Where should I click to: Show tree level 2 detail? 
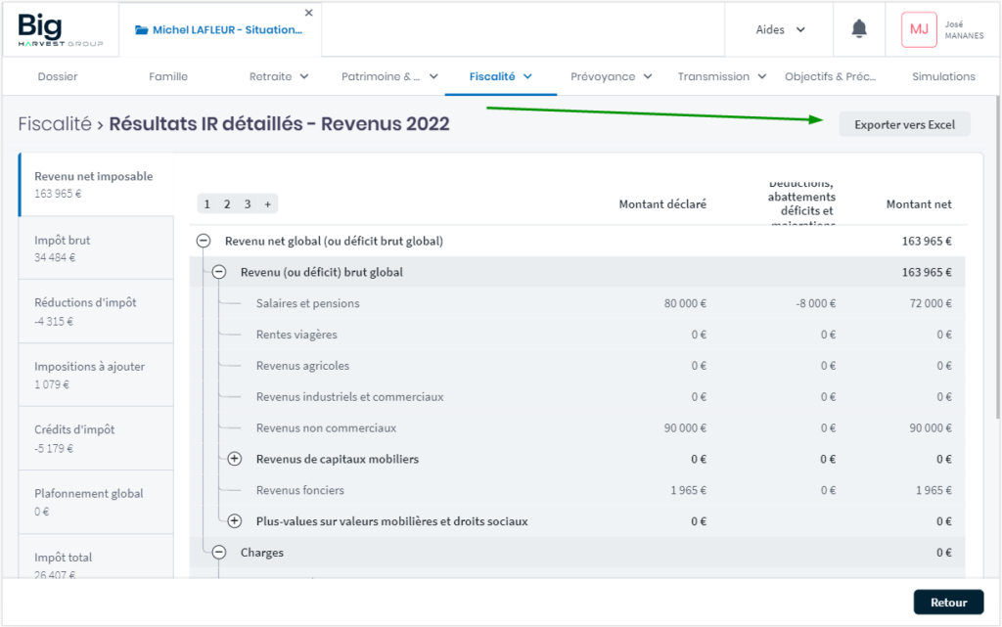(227, 204)
